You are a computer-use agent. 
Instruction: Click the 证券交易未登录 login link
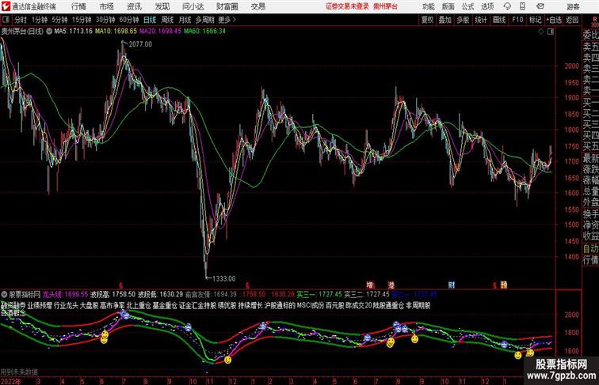347,6
